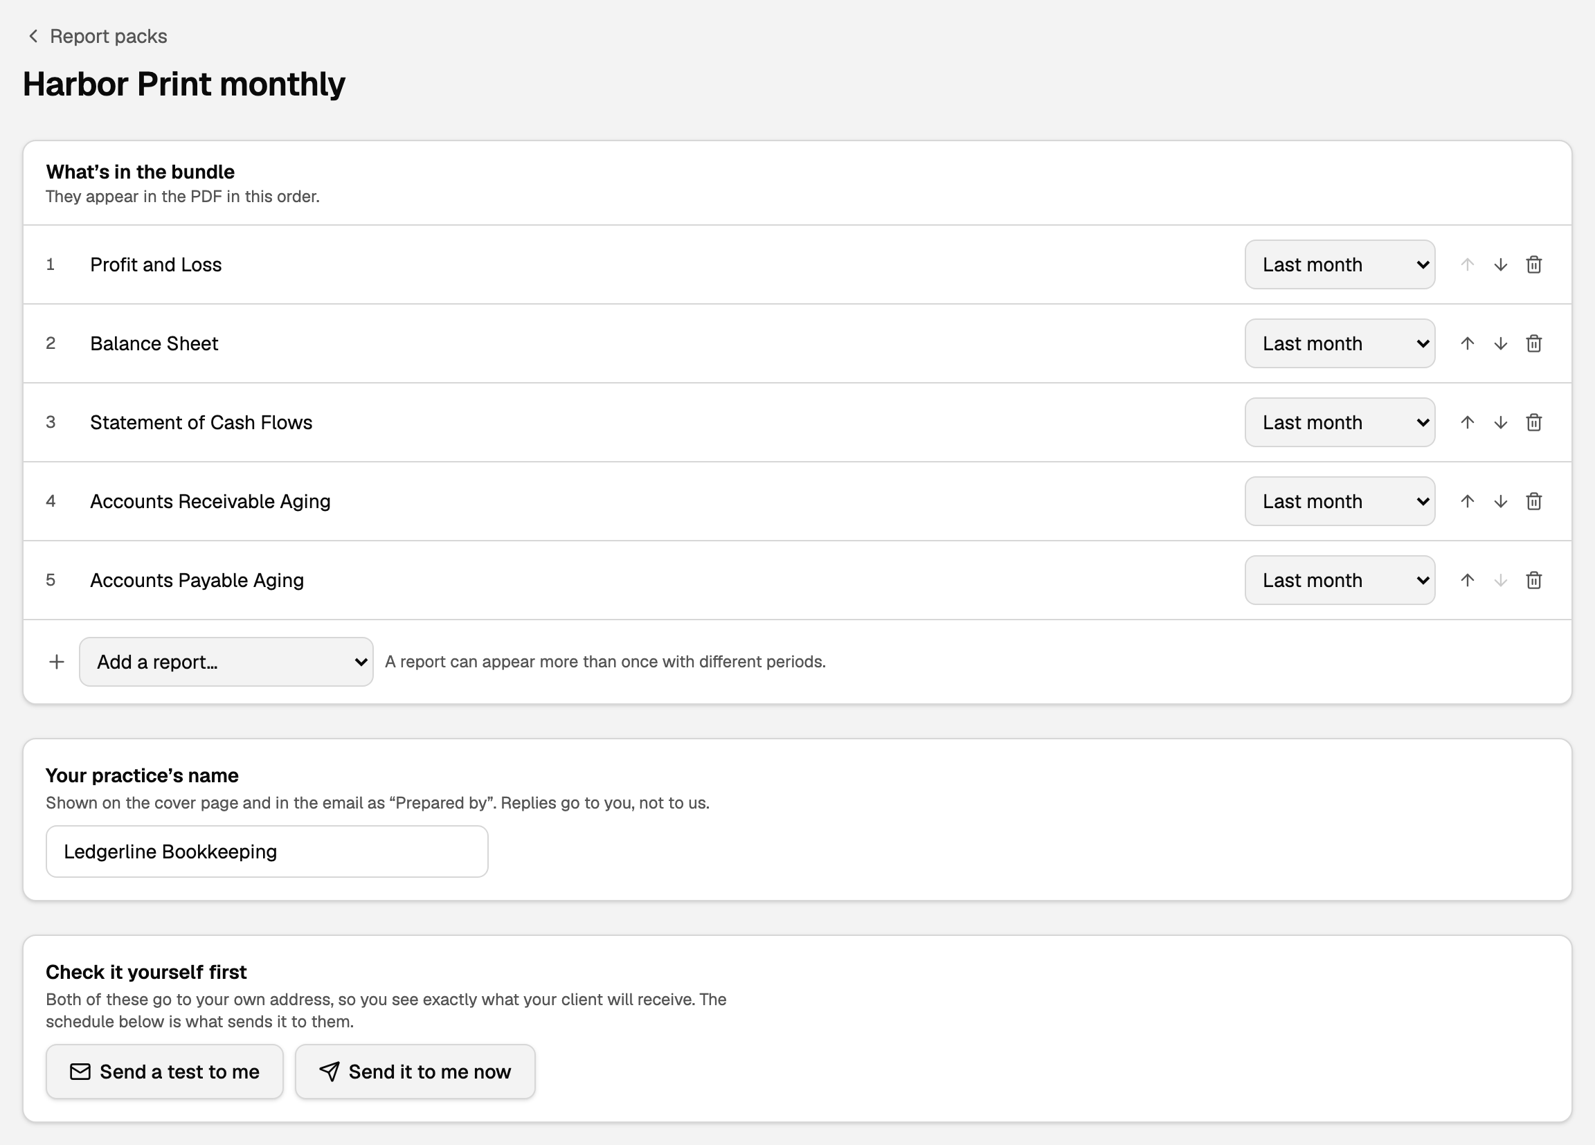This screenshot has height=1145, width=1595.
Task: Open period dropdown for Balance Sheet
Action: 1340,343
